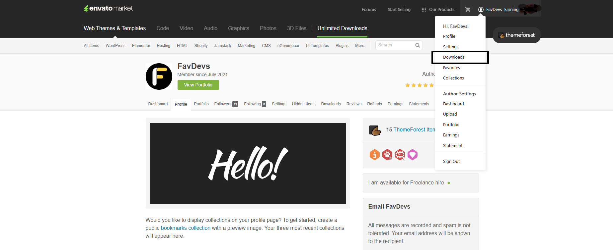
Task: Open Unlimited Downloads
Action: pyautogui.click(x=342, y=28)
